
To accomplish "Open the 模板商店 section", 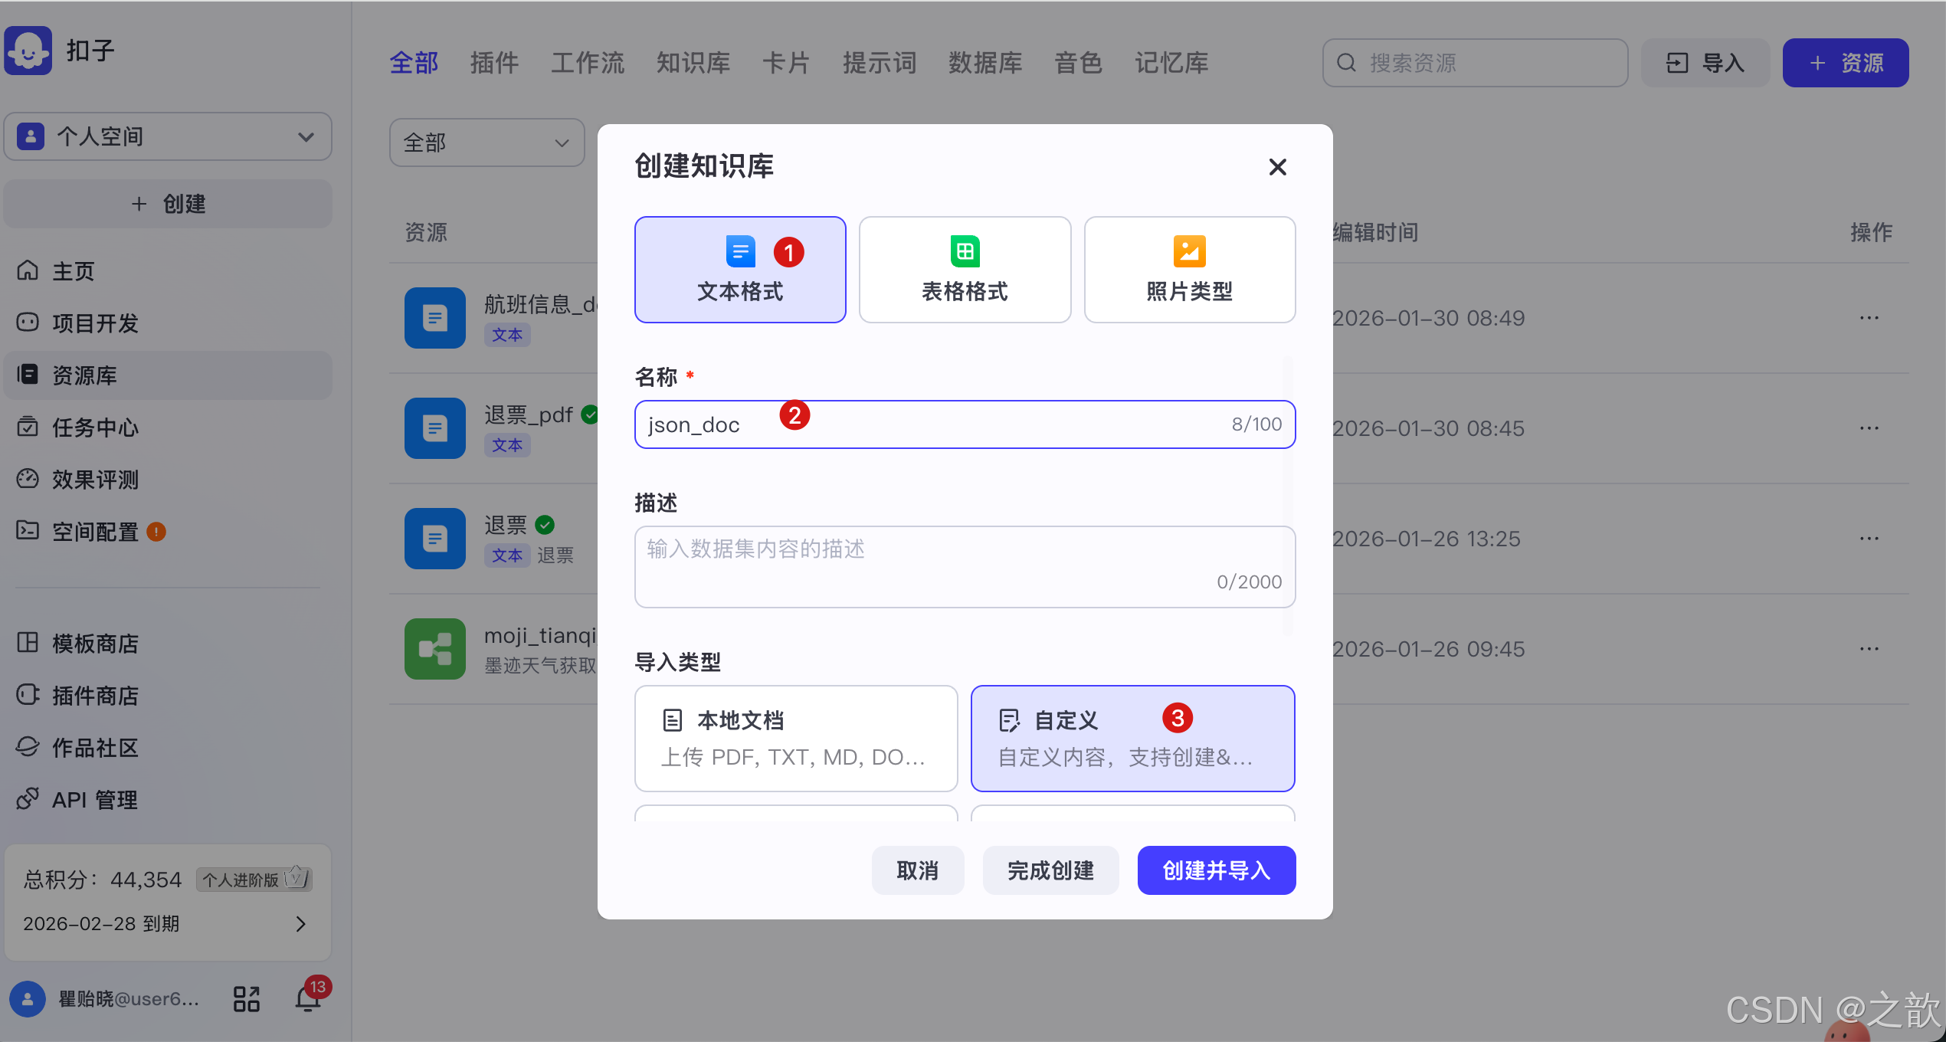I will [x=93, y=644].
